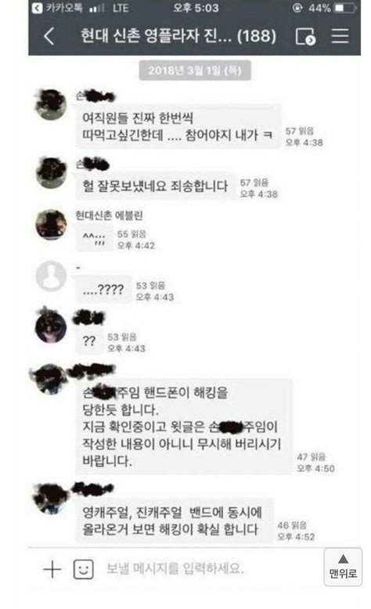This screenshot has height=609, width=371.
Task: Focus the 보낼 메시지를 입력하세요 message field
Action: click(x=175, y=568)
